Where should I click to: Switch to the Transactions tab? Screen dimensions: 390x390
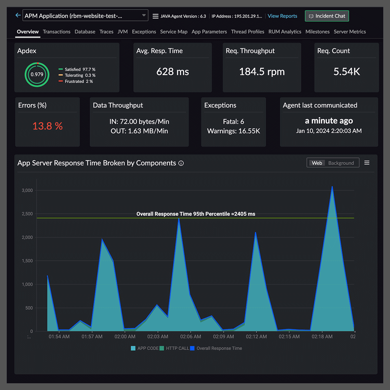pos(57,32)
